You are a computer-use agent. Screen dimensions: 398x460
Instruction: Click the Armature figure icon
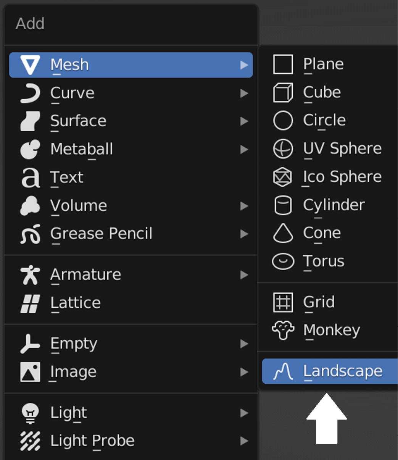30,275
